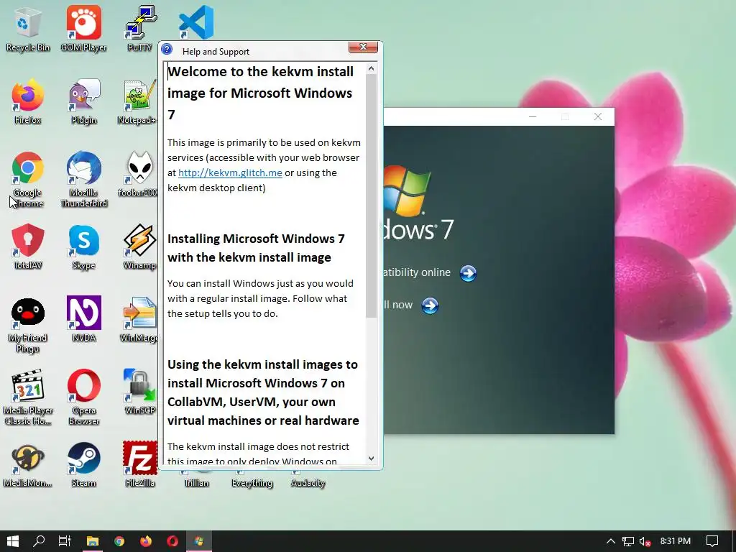This screenshot has height=552, width=736.
Task: Open network status tray icon
Action: 628,541
